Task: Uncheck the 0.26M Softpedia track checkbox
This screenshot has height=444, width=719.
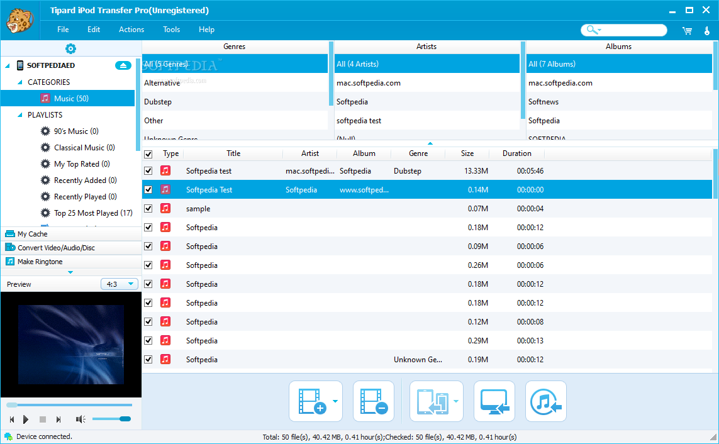Action: (x=148, y=265)
